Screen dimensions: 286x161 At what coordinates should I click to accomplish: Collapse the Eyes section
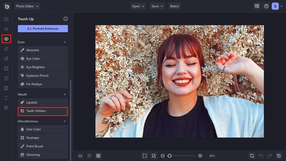point(65,42)
